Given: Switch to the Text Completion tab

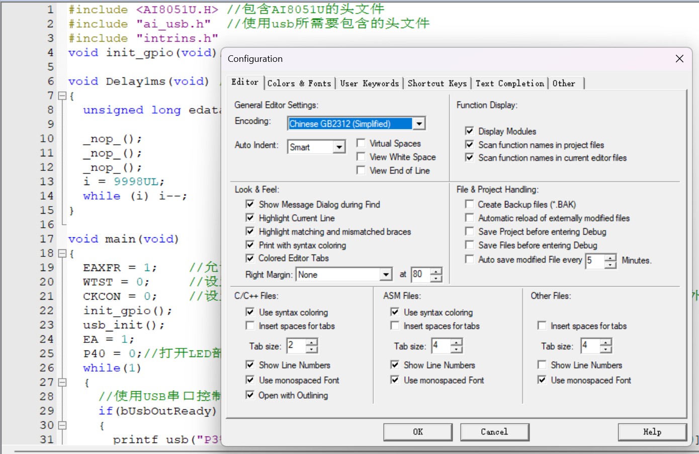Looking at the screenshot, I should tap(510, 83).
